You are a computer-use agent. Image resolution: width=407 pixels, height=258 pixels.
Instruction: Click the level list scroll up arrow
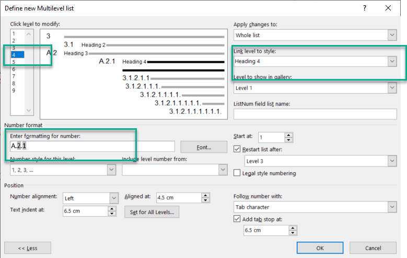[29, 34]
